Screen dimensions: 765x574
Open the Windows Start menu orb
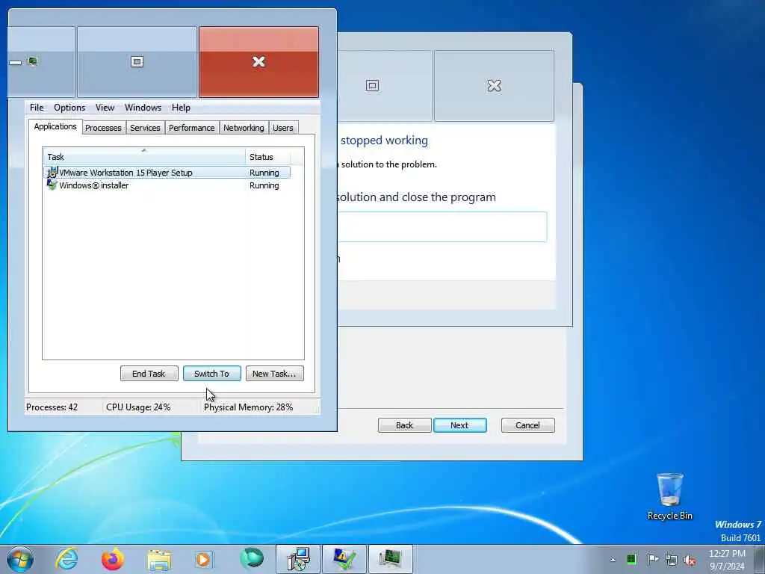[20, 559]
